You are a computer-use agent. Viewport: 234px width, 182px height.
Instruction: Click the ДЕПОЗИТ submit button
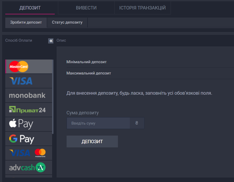(x=92, y=141)
